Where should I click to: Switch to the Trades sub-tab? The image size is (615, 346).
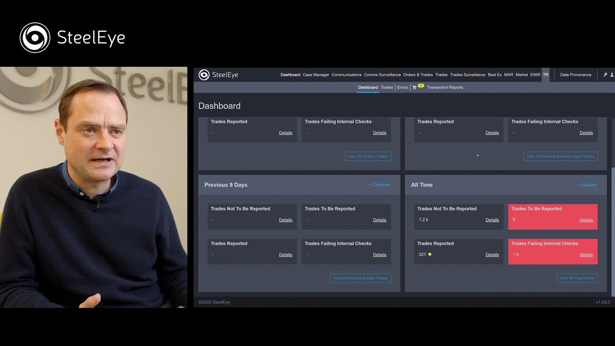[x=386, y=87]
